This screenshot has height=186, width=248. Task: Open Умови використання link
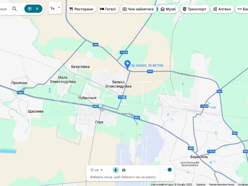[221, 184]
